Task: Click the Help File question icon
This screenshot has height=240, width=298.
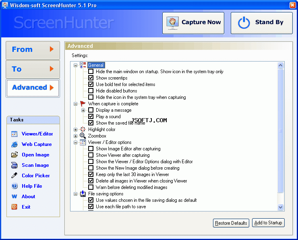Action: tap(14, 186)
